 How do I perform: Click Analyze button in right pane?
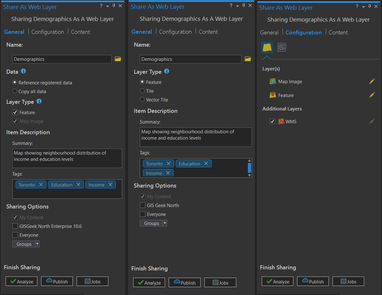(x=277, y=281)
